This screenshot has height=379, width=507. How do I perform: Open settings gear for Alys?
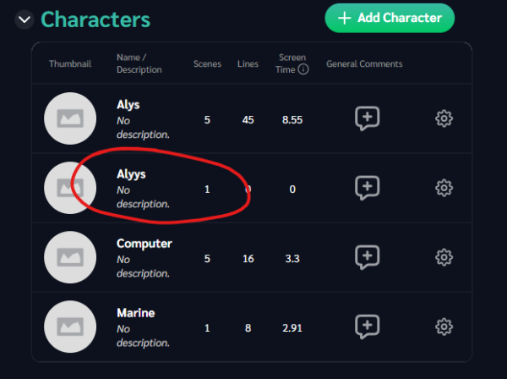pyautogui.click(x=444, y=118)
